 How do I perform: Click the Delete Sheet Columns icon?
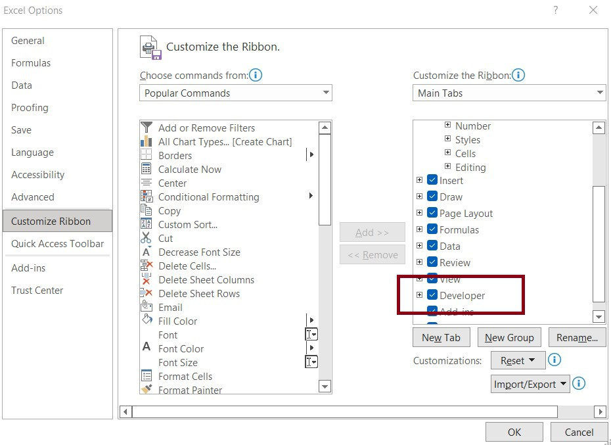[x=147, y=279]
